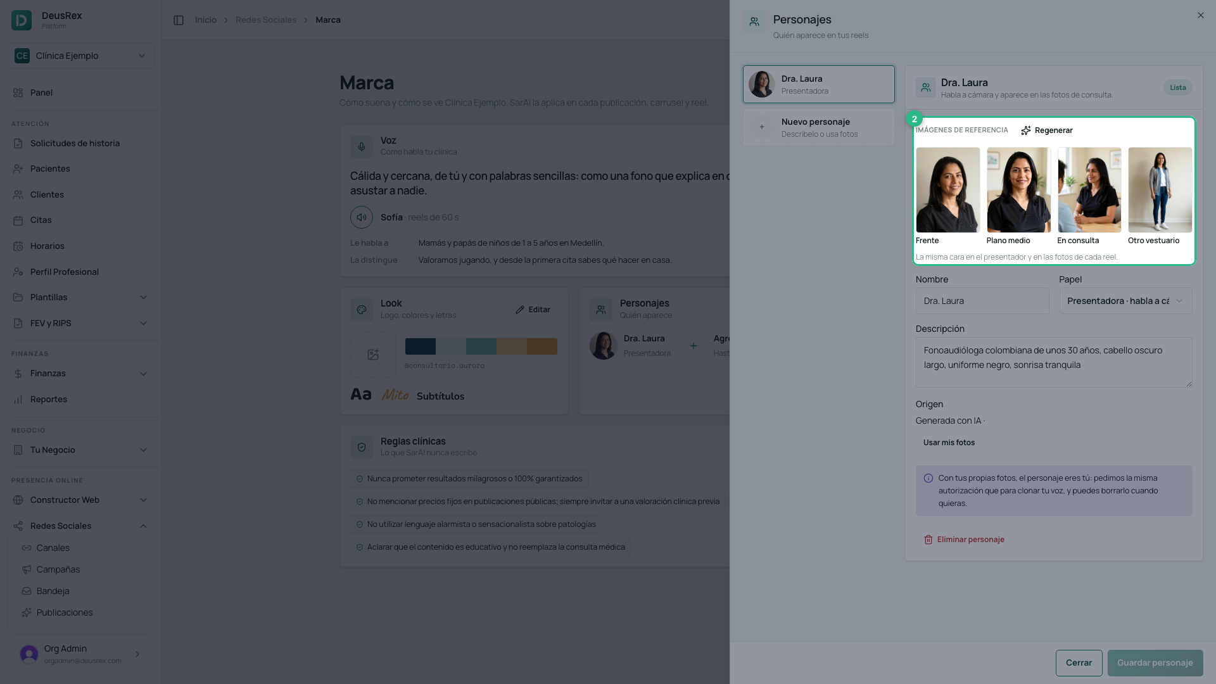Image resolution: width=1216 pixels, height=684 pixels.
Task: Click the Bandeja inbox icon
Action: point(27,591)
